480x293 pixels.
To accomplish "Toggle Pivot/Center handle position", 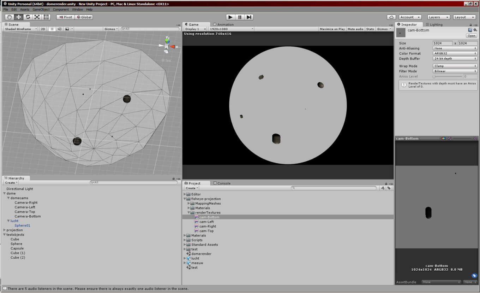I will click(x=65, y=17).
